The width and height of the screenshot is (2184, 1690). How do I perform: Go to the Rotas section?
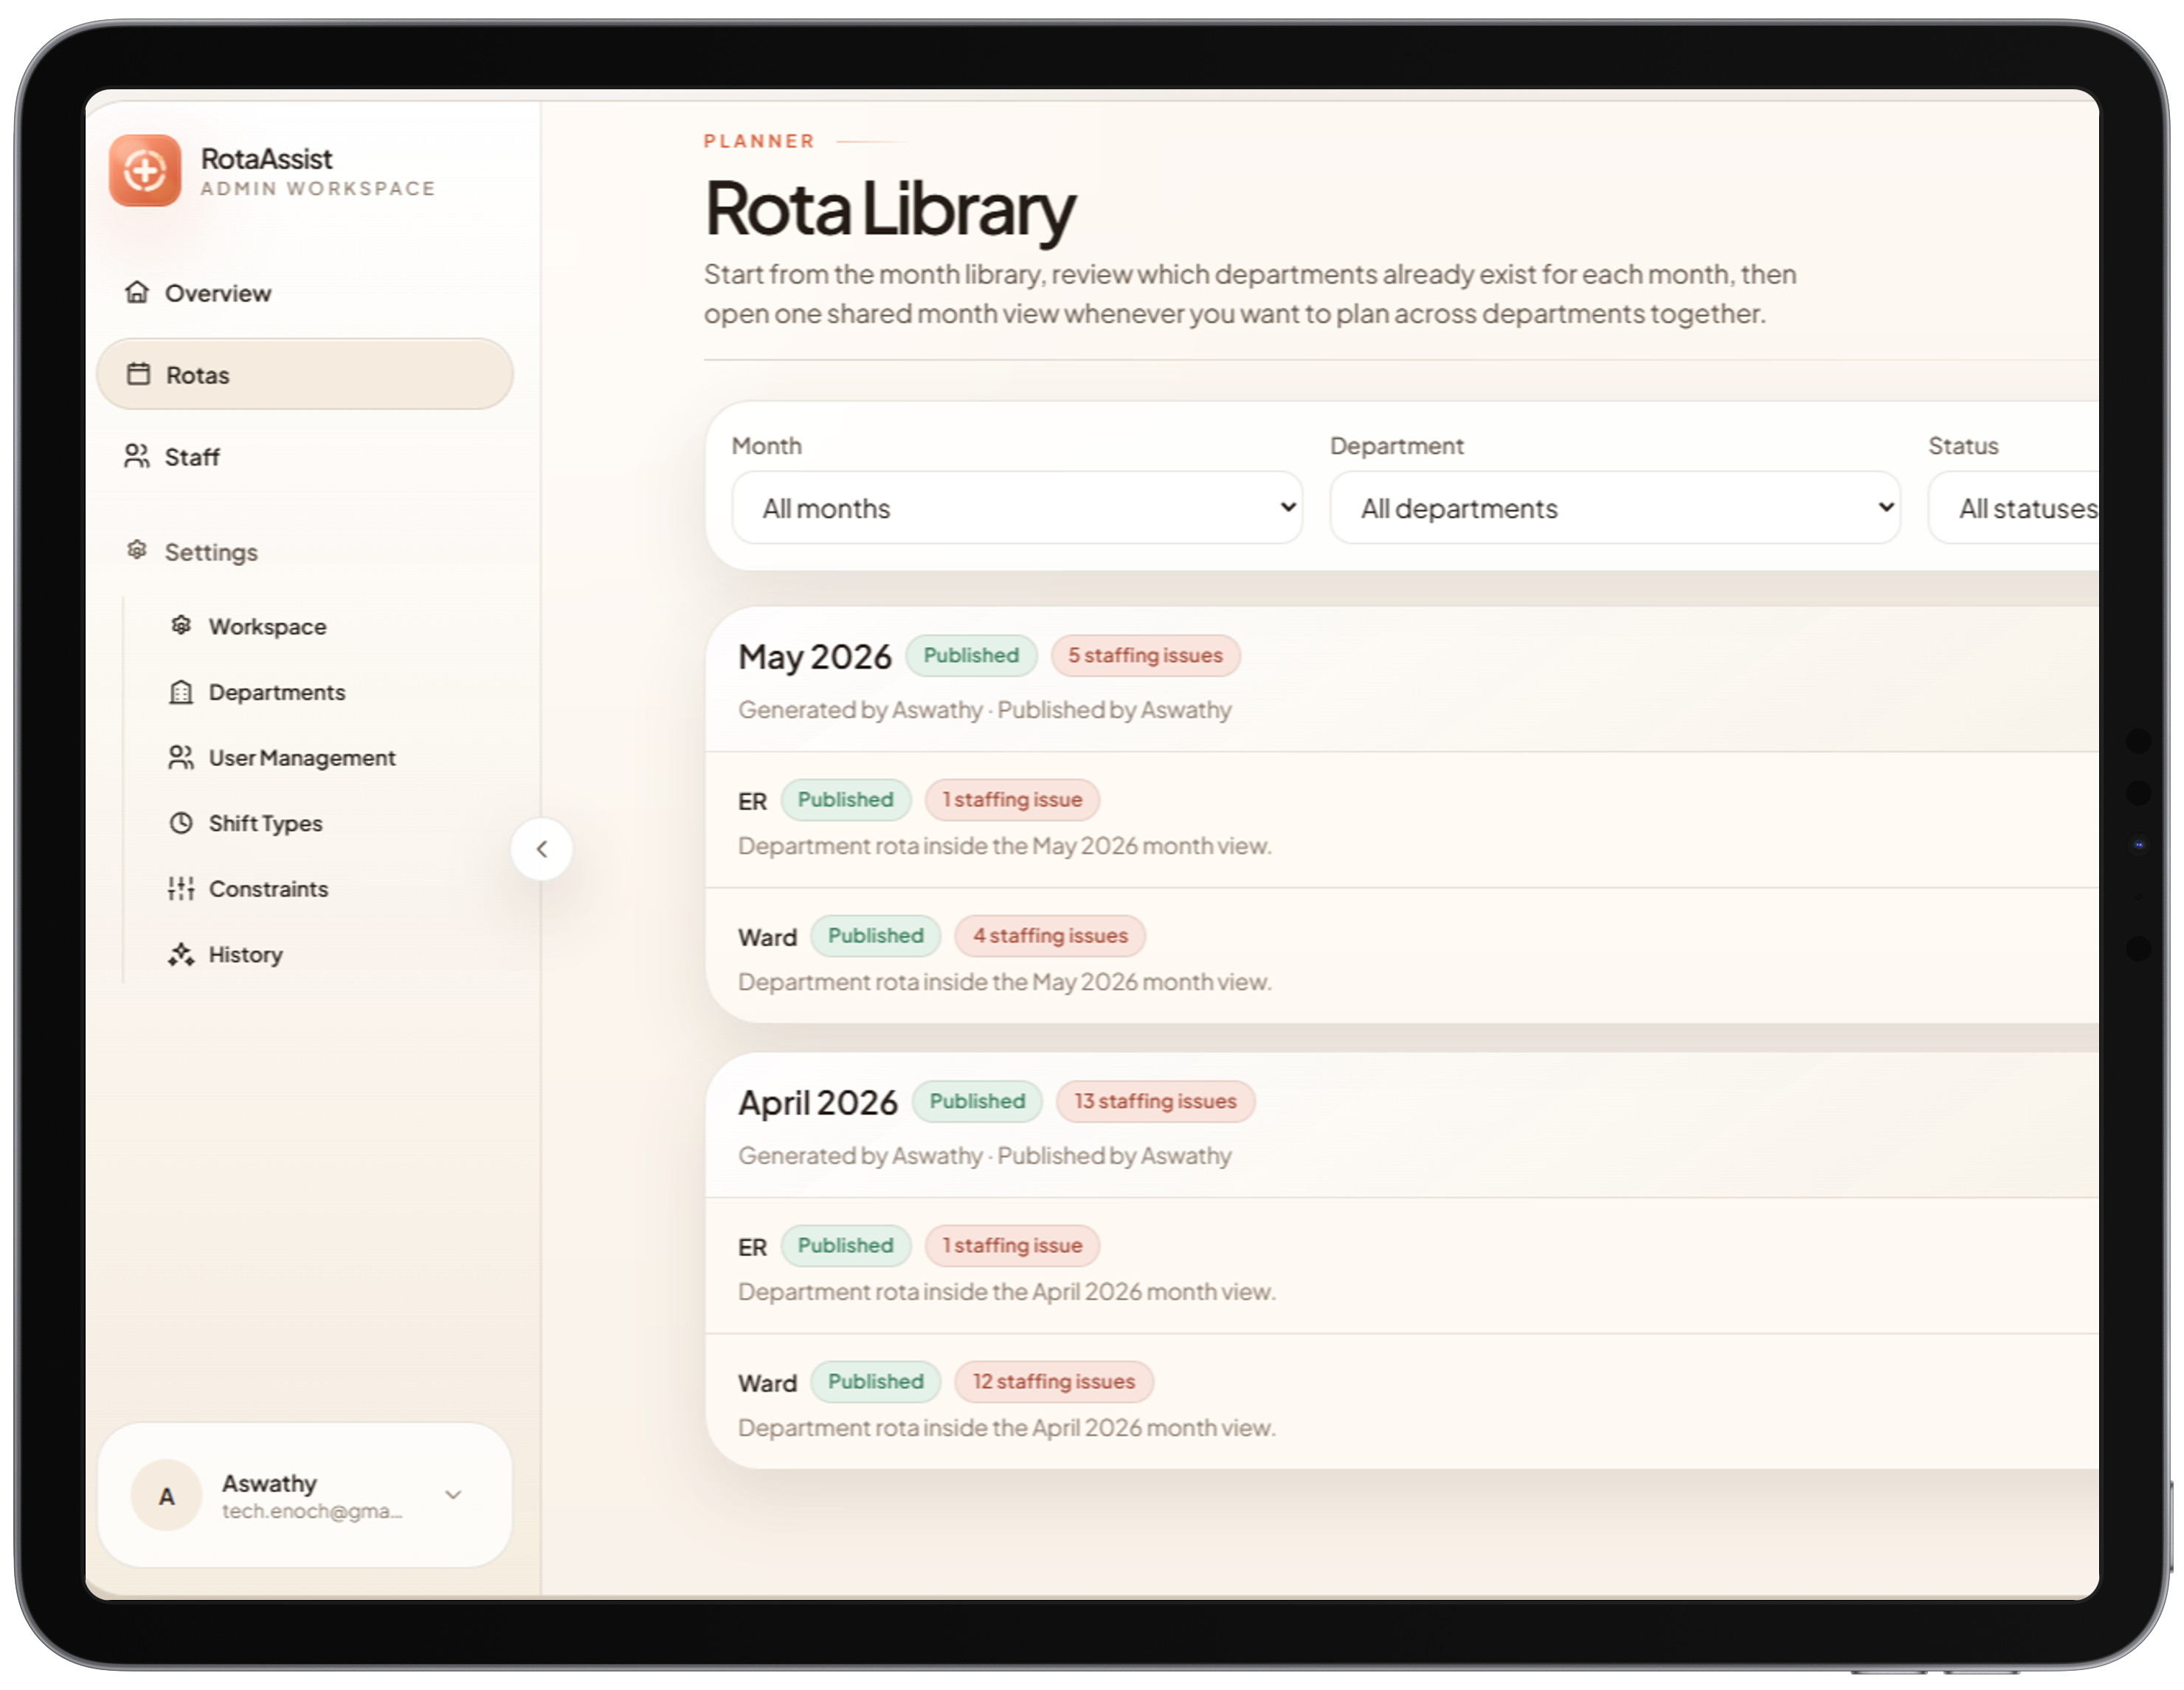coord(304,374)
